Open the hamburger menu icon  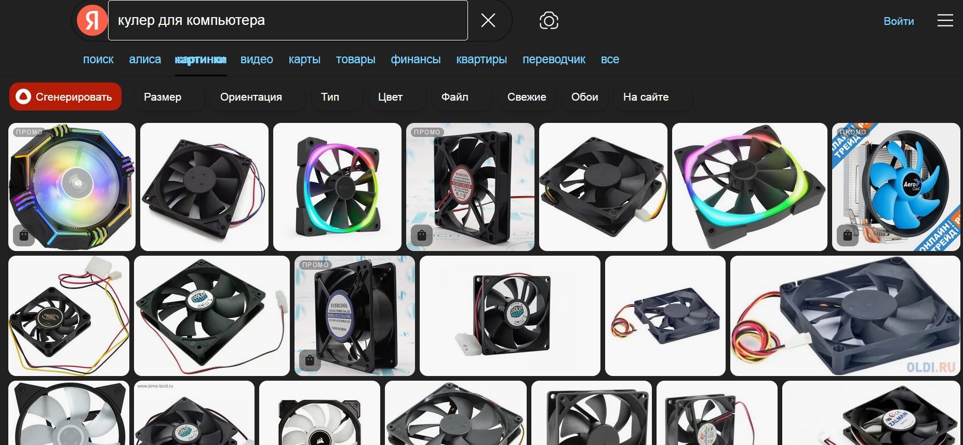(945, 21)
